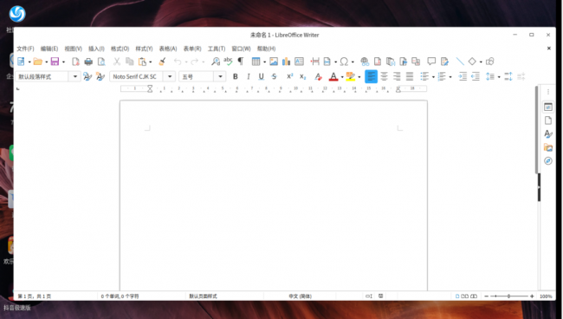Set Align Left paragraph alignment
This screenshot has width=563, height=319.
coord(371,76)
